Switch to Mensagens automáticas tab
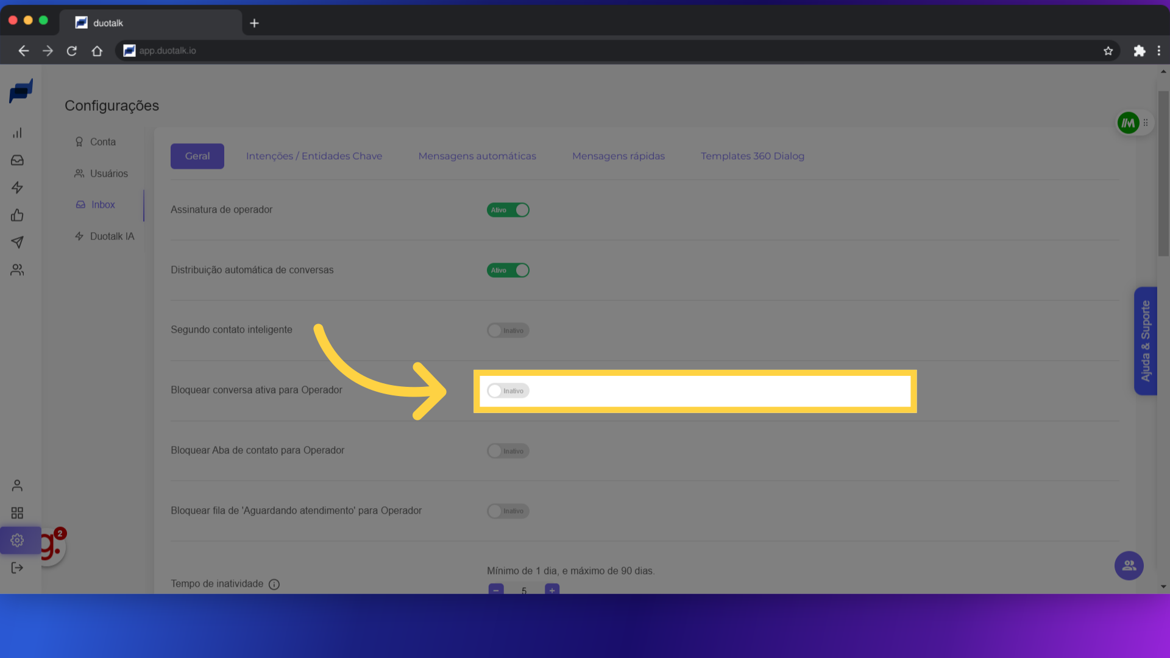Screen dimensions: 1170x658 click(477, 156)
